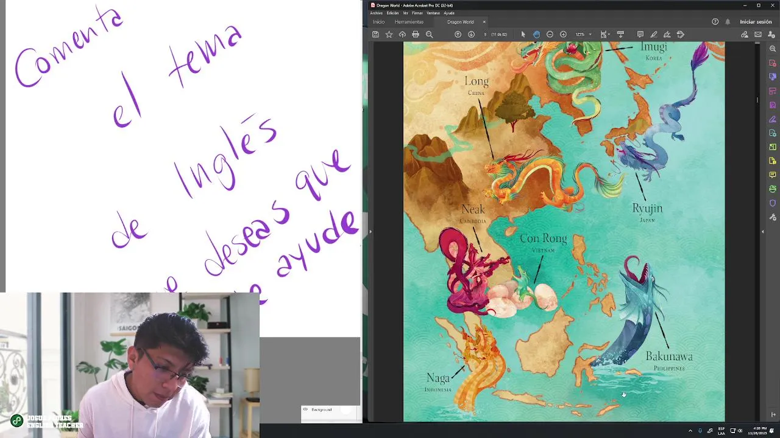Viewport: 780px width, 438px height.
Task: Click the Iniciar sesión button
Action: coord(756,22)
